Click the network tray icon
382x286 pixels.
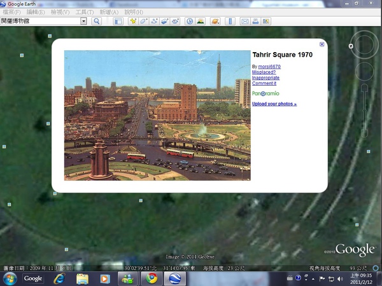[331, 279]
